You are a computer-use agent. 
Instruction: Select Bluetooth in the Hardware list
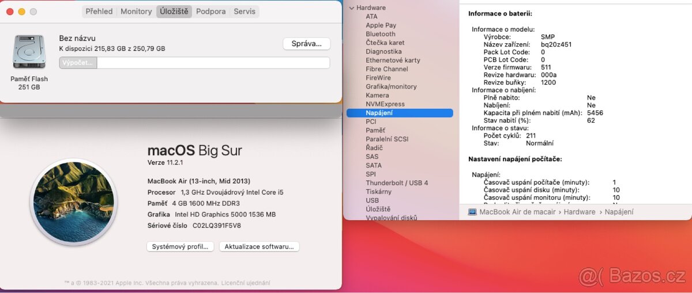click(x=381, y=34)
